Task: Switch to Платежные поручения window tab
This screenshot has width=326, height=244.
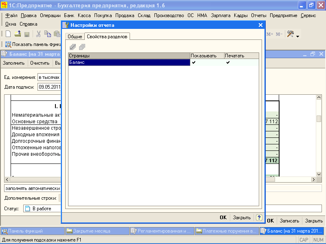Action: (x=227, y=231)
